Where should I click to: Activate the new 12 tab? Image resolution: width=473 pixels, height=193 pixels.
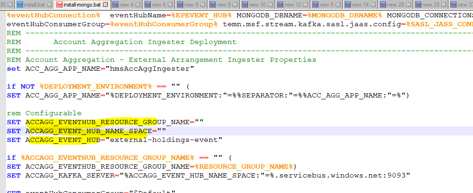(x=292, y=5)
